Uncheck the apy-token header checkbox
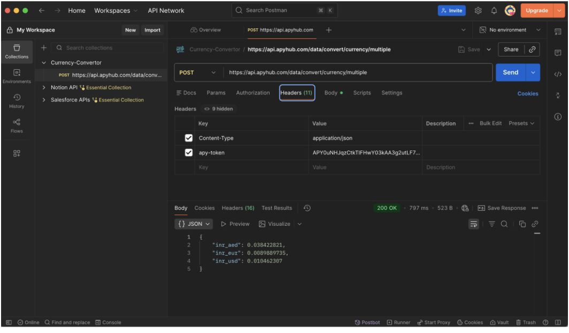Viewport: 569px width, 333px height. point(189,153)
